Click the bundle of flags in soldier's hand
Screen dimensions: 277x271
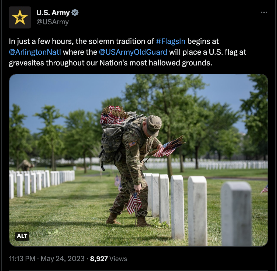pos(169,147)
